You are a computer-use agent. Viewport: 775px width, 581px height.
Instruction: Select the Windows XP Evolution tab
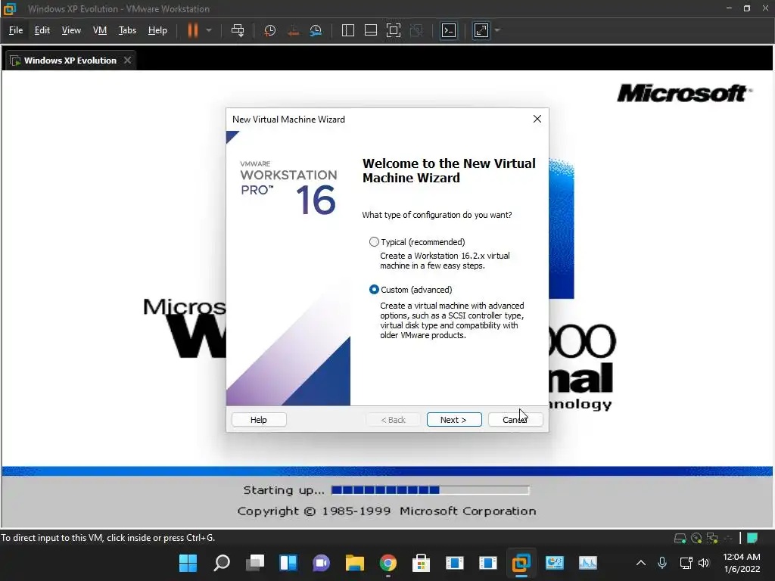[70, 61]
